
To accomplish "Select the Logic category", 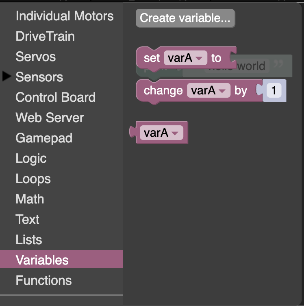I will coord(31,158).
